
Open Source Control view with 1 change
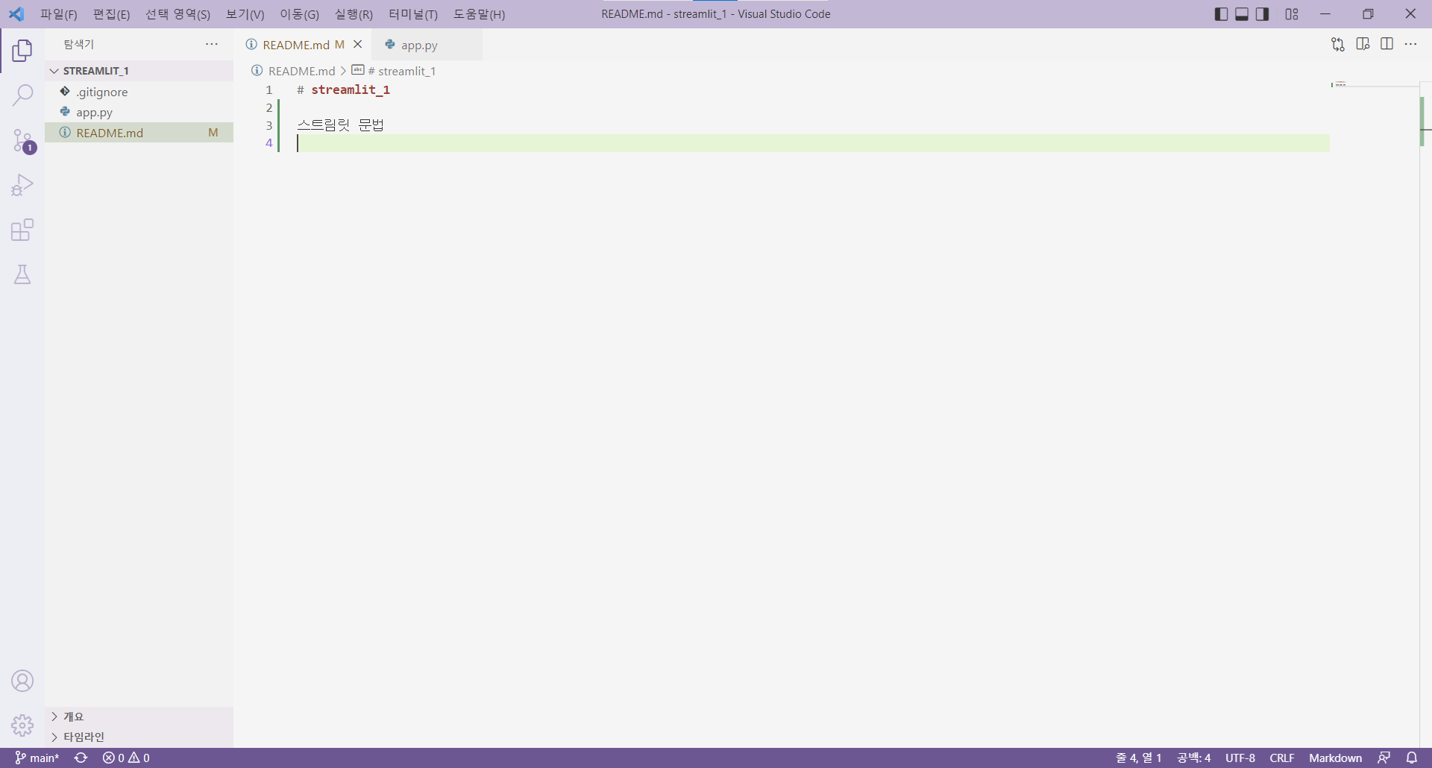pos(22,140)
